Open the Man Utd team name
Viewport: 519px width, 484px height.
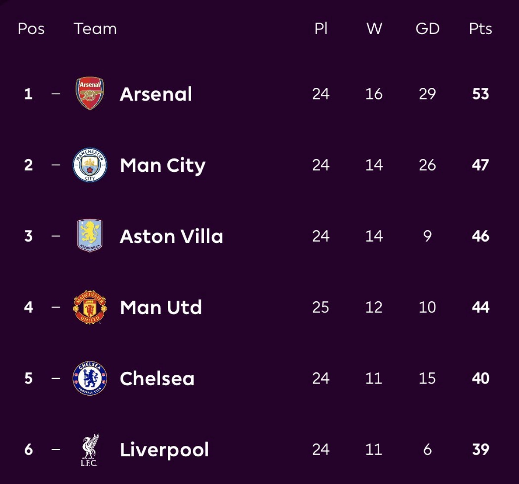point(161,307)
